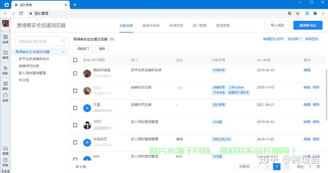
Task: Click the 调整部门 button
Action: (x=83, y=49)
